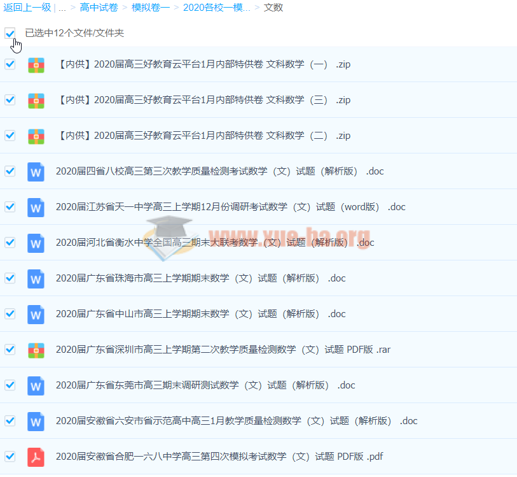Click the Word icon for 珠海市 document

click(x=36, y=278)
